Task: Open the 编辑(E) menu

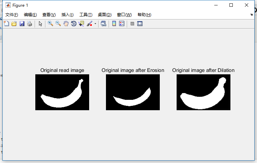Action: [30, 15]
